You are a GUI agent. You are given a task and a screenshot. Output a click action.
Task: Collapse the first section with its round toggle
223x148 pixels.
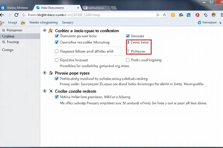pyautogui.click(x=45, y=30)
